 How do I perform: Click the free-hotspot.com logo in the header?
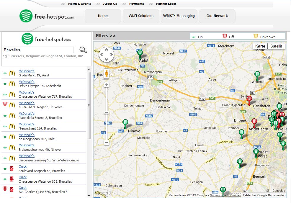[47, 16]
